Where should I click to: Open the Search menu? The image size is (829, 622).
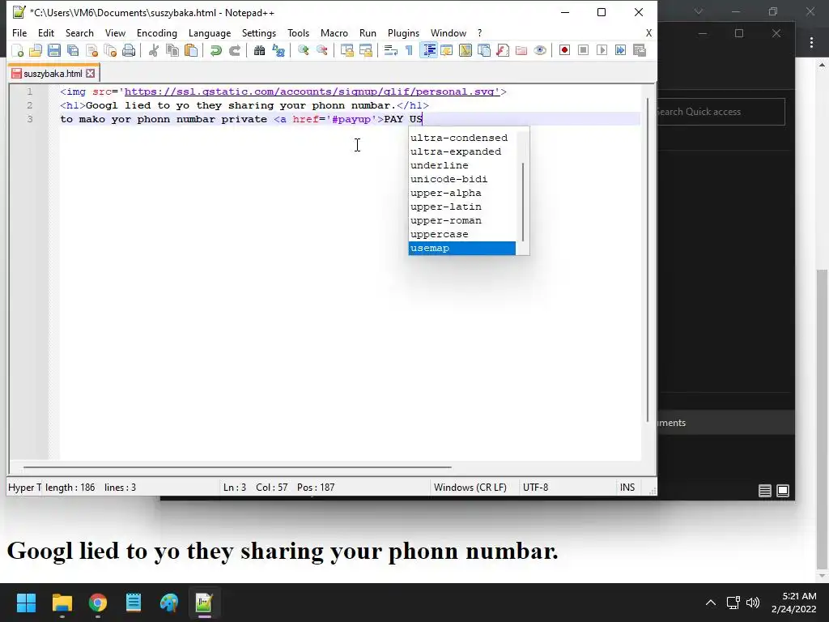coord(79,32)
